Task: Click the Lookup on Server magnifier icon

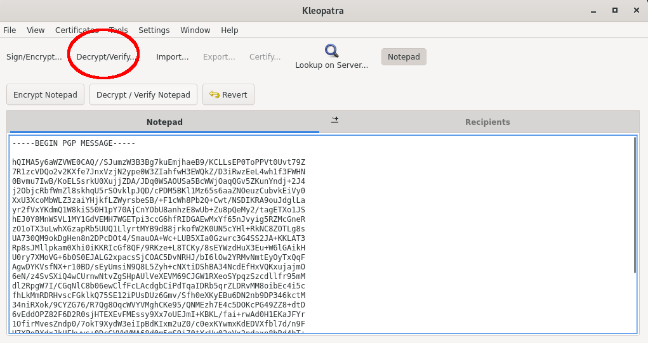Action: point(331,51)
